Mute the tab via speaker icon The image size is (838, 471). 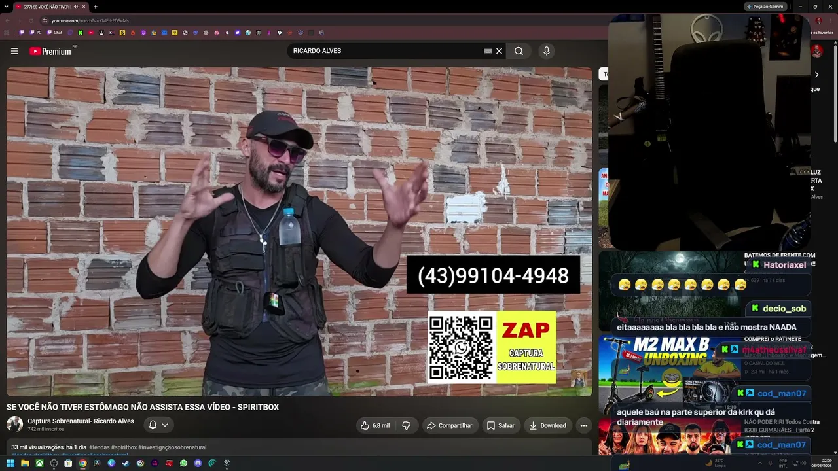[x=76, y=7]
